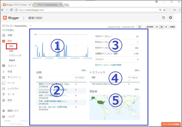Click the コンテンツ ポリシー footer link
The height and width of the screenshot is (127, 182).
[17, 124]
